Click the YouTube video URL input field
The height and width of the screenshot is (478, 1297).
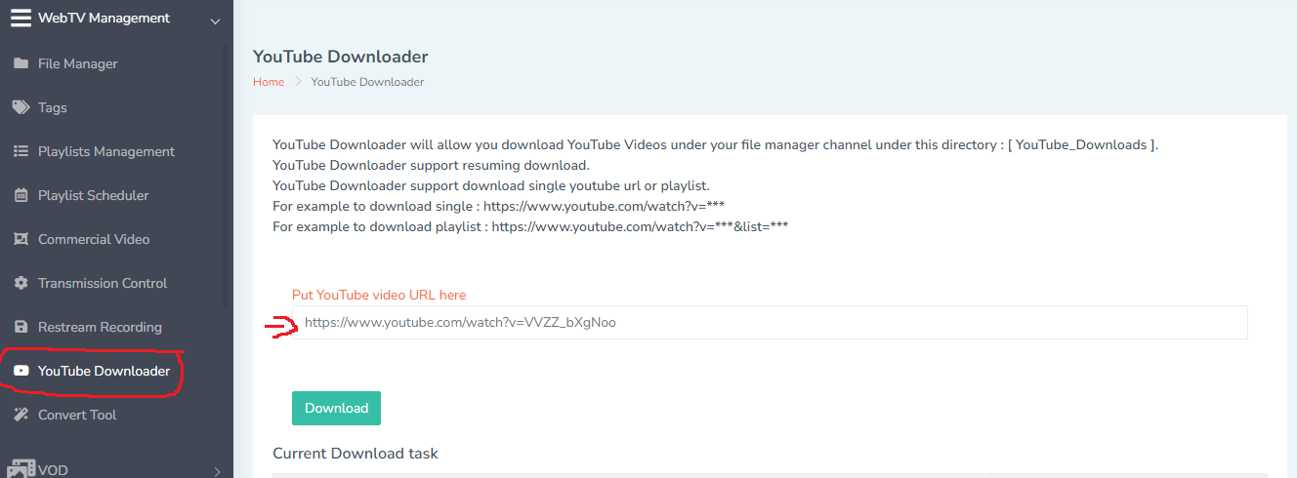770,322
